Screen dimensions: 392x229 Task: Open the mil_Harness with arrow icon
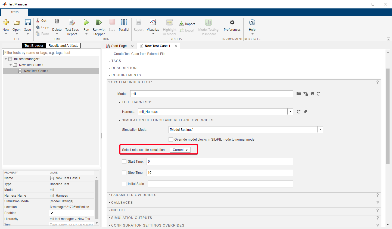tap(306, 112)
